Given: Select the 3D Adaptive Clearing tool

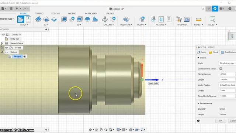Looking at the screenshot, I should [x=64, y=19].
